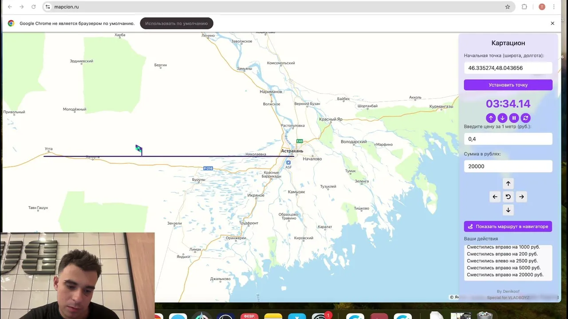Screen dimensions: 568x319
Task: Click the Володарский town label
Action: [x=354, y=142]
